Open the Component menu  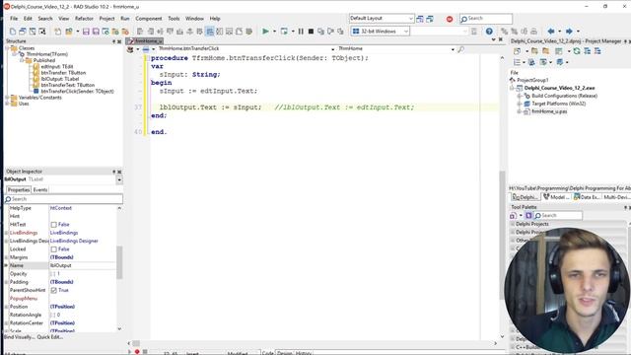[149, 19]
